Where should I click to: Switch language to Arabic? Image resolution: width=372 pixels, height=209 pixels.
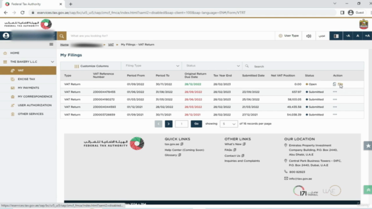point(322,36)
